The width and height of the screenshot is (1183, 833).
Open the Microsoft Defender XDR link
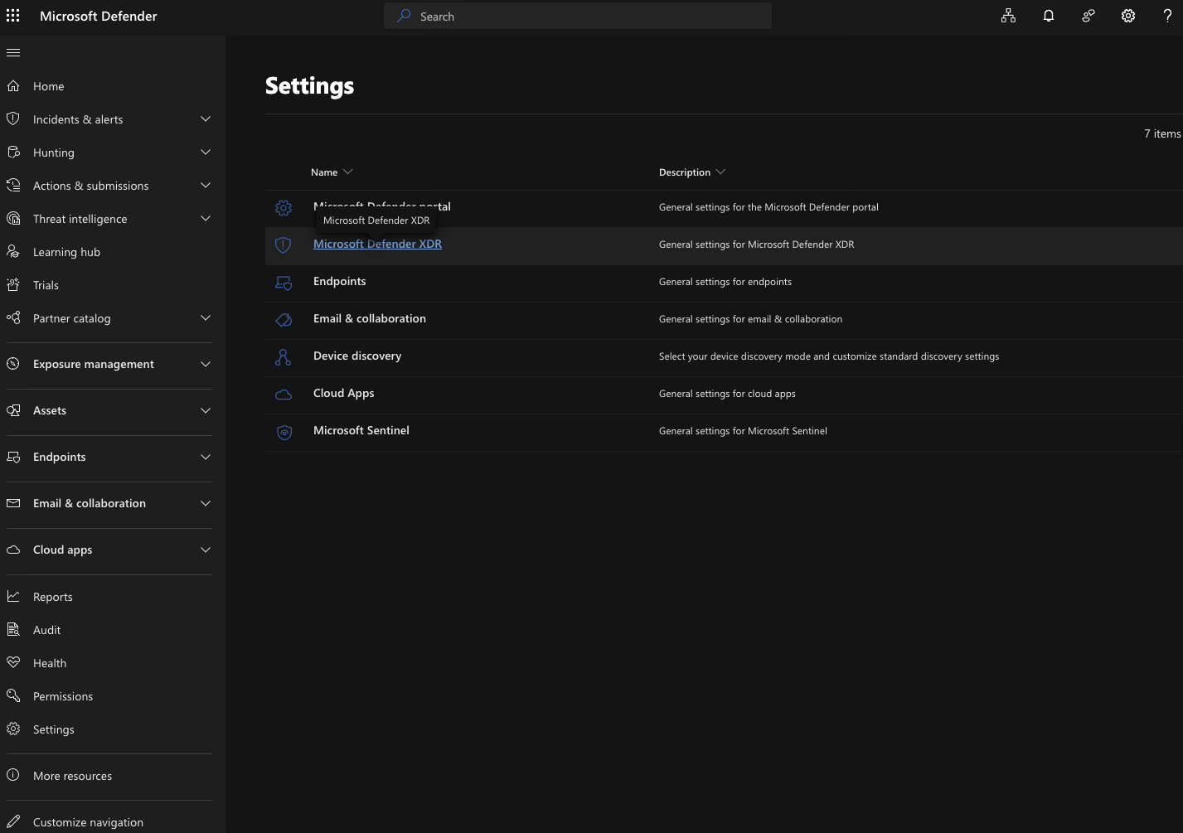pos(377,243)
